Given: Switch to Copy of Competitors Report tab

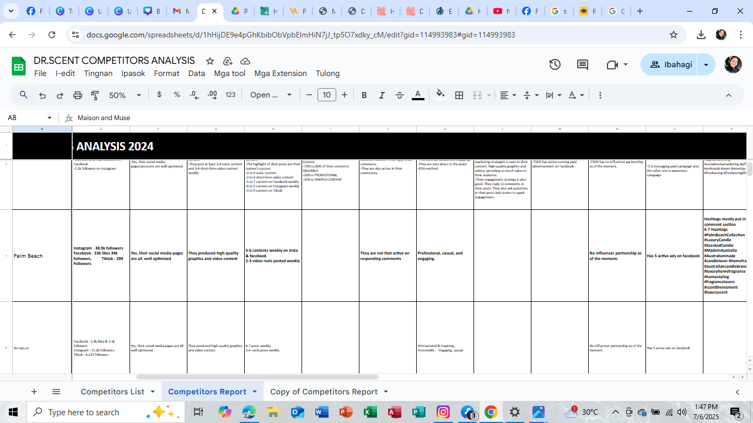Looking at the screenshot, I should coord(324,392).
